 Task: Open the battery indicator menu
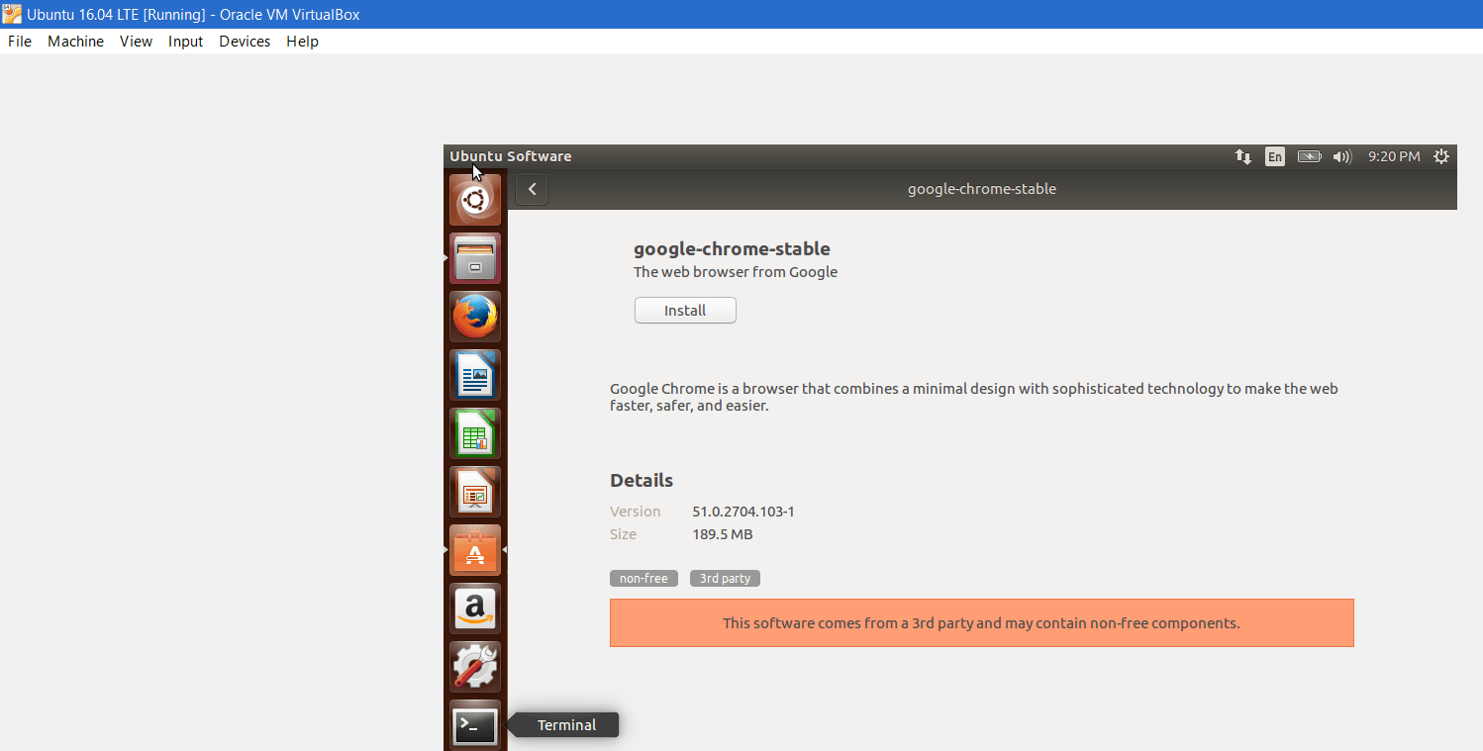[x=1310, y=156]
